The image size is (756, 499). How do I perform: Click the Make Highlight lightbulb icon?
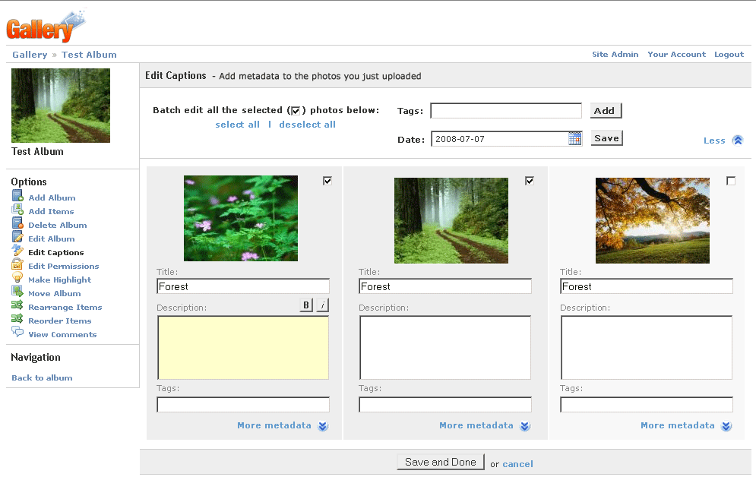17,279
